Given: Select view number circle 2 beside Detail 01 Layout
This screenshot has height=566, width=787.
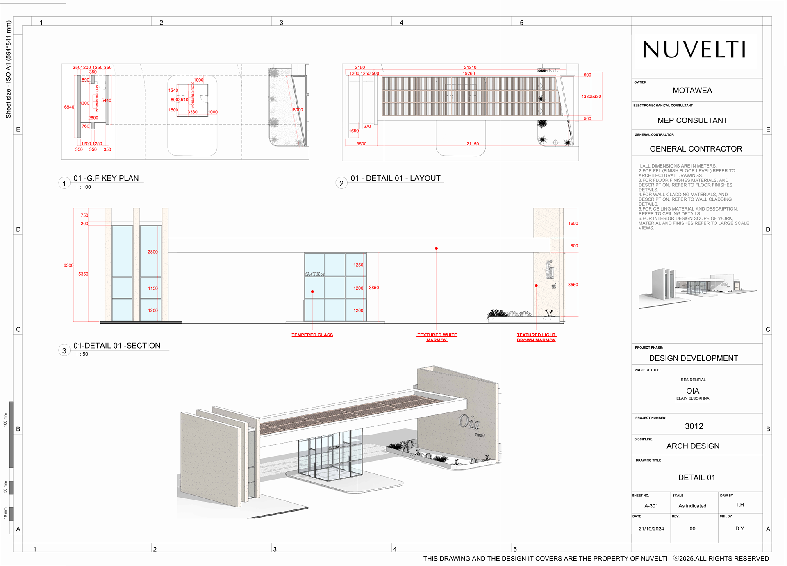Looking at the screenshot, I should [341, 183].
